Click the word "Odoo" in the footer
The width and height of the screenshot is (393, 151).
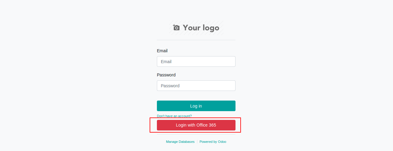pyautogui.click(x=222, y=142)
